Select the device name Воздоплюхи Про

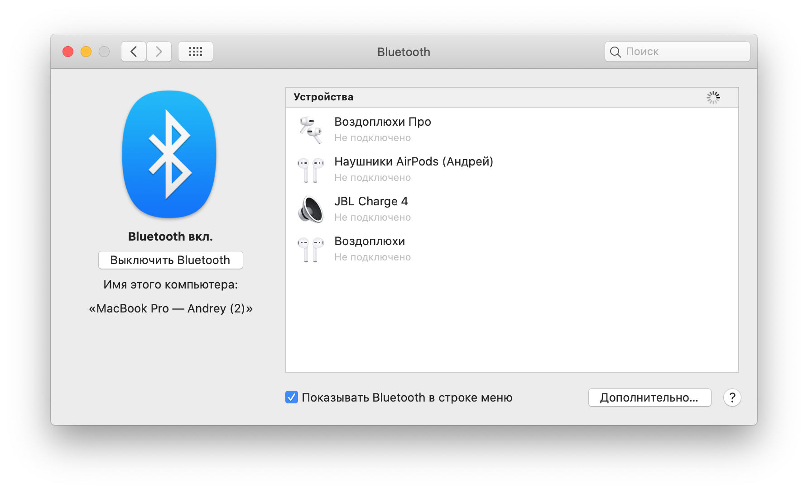click(383, 122)
